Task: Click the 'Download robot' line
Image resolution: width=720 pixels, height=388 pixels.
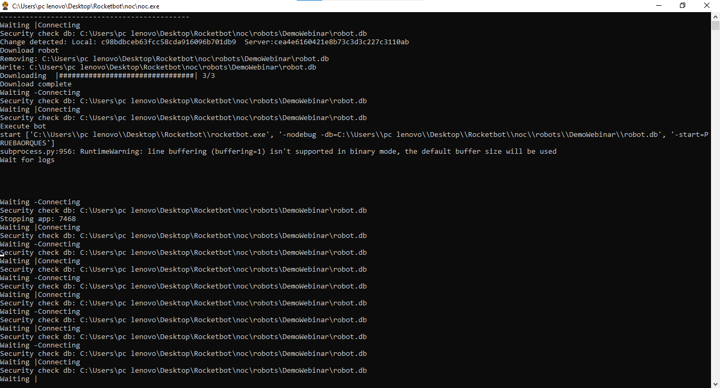Action: [30, 51]
